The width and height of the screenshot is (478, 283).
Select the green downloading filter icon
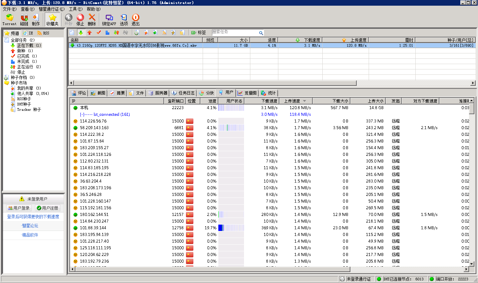point(81,32)
